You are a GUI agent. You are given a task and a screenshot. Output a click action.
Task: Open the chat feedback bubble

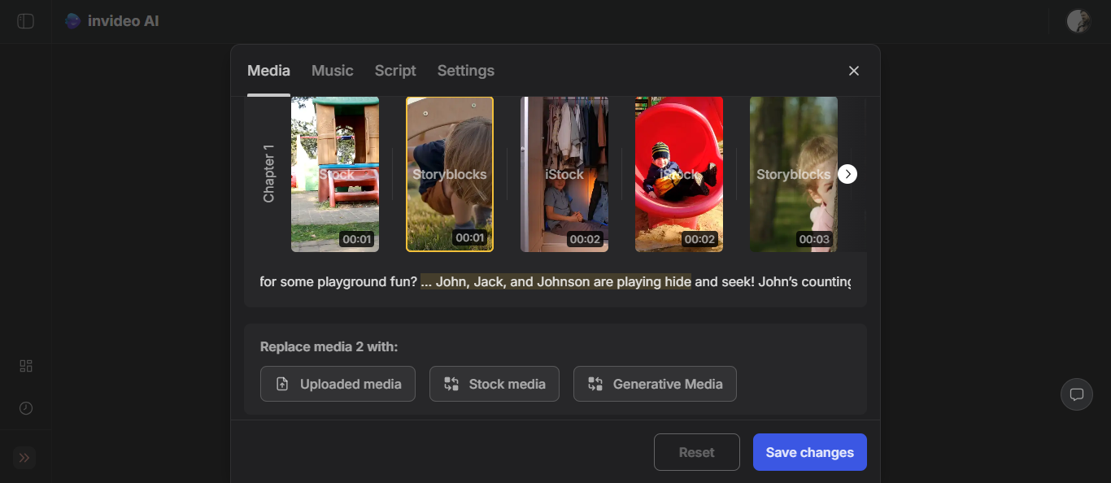[x=1077, y=394]
